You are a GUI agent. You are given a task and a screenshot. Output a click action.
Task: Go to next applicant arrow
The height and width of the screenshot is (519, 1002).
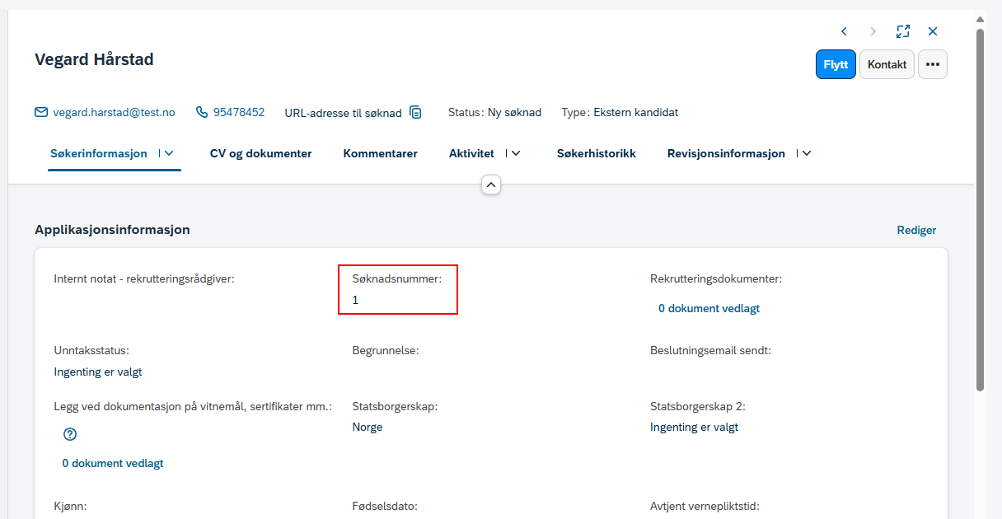click(873, 31)
